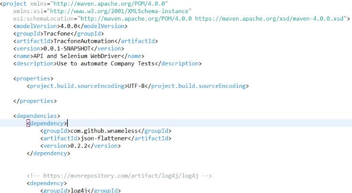Click the closing dependency tag after json-flattener
Screen dimensions: 352x193
point(48,154)
